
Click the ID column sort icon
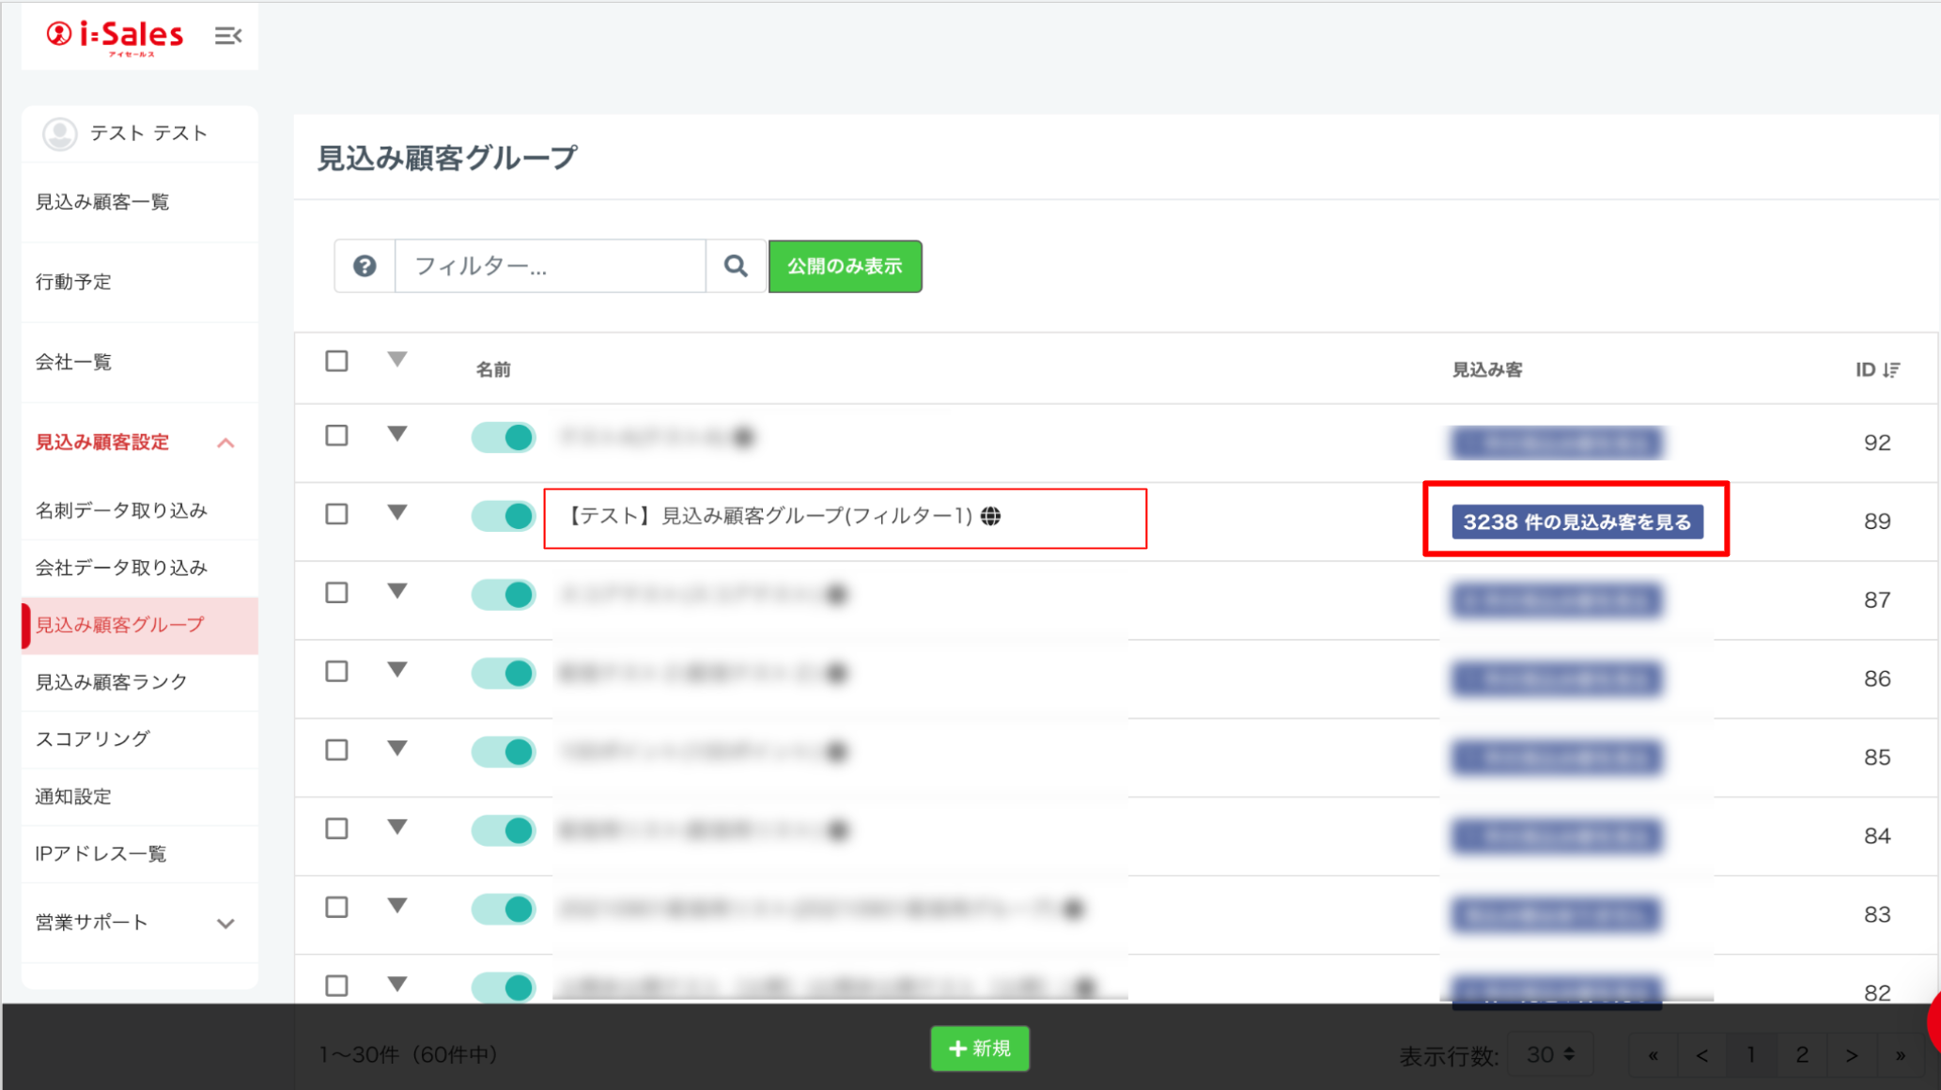point(1891,369)
